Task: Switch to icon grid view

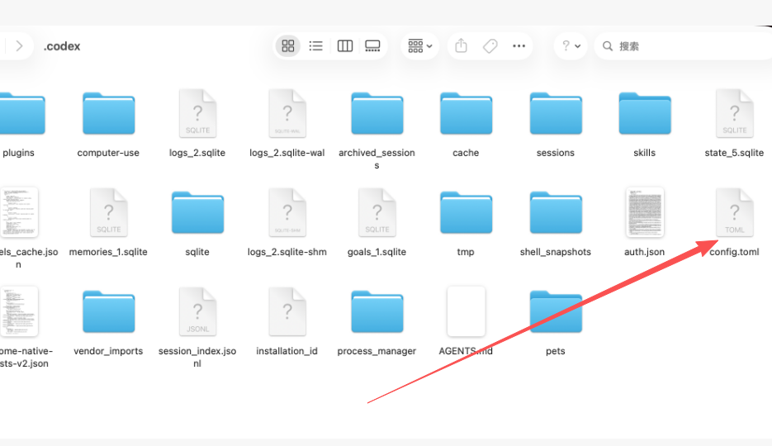Action: [288, 45]
